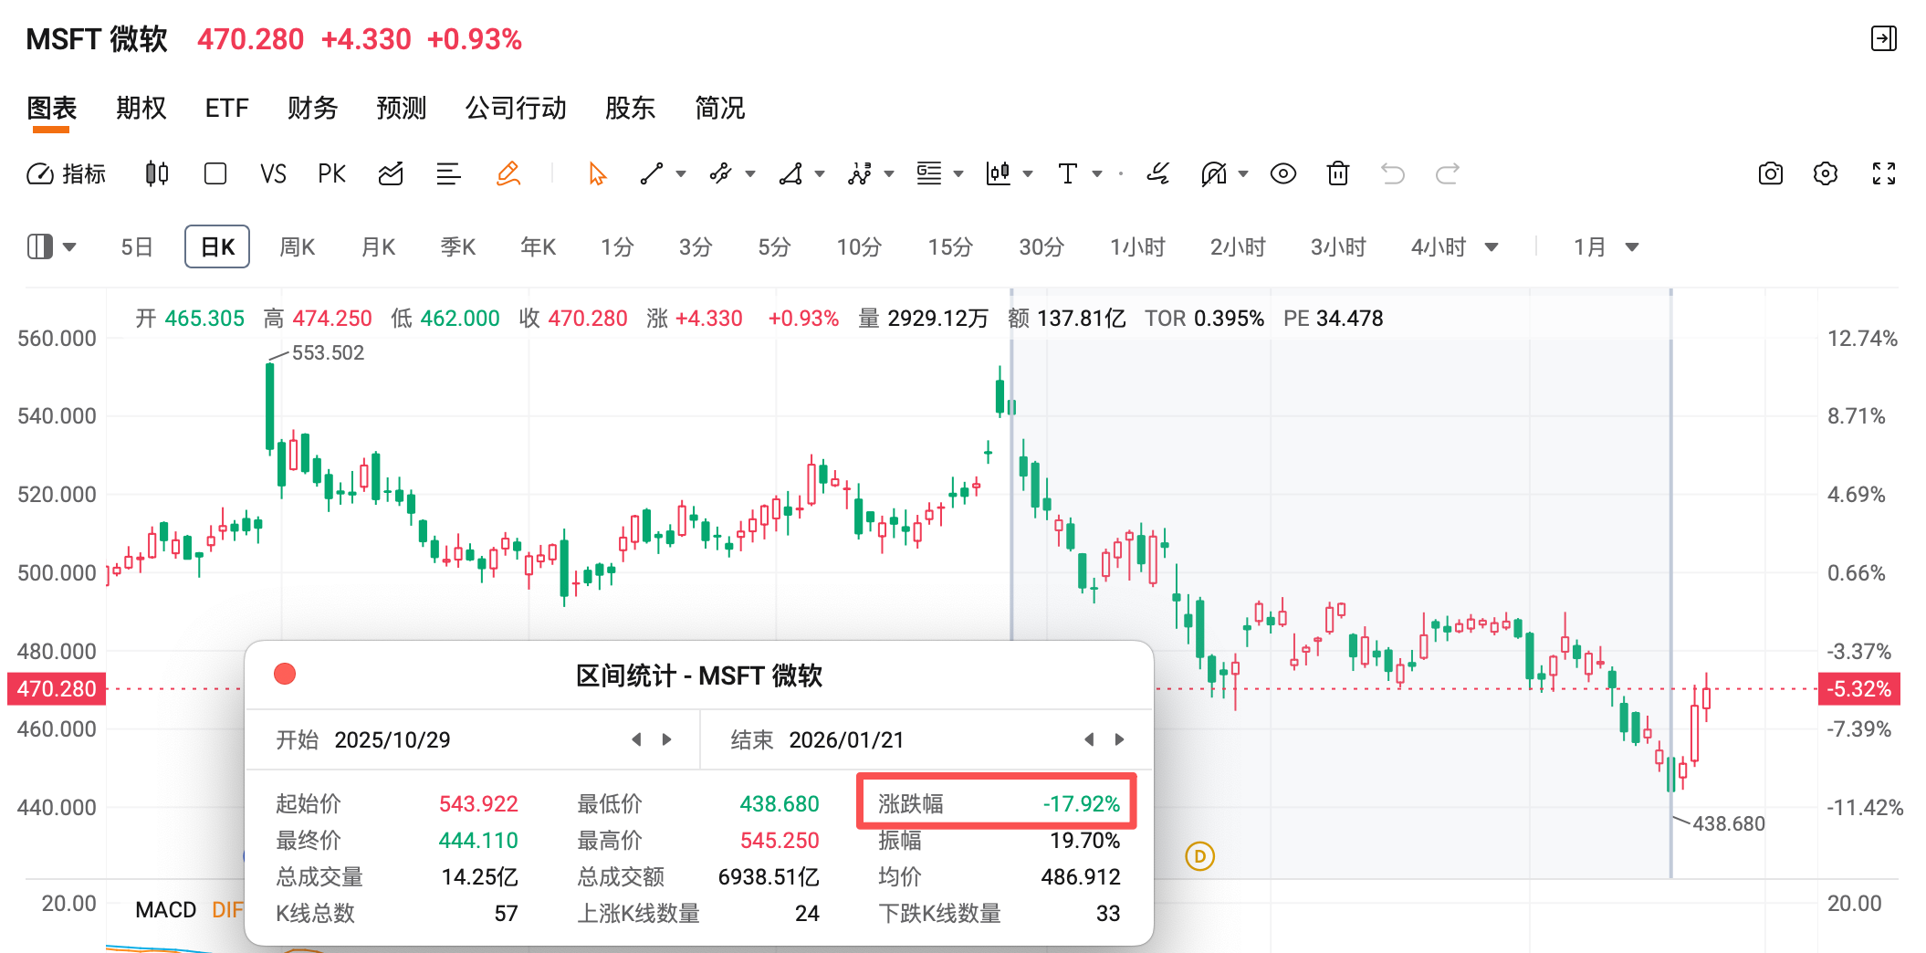1926x953 pixels.
Task: Open the 简况 tab
Action: 720,108
